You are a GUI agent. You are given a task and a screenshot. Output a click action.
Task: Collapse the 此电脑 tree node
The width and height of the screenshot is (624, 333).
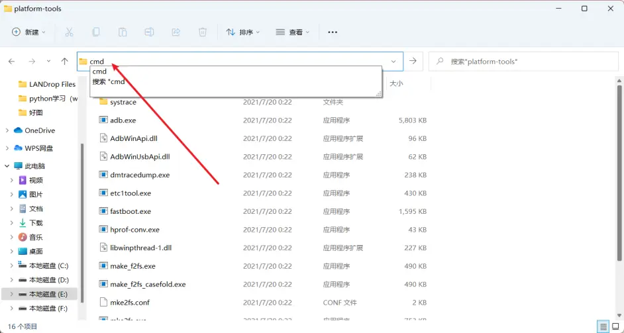point(7,166)
